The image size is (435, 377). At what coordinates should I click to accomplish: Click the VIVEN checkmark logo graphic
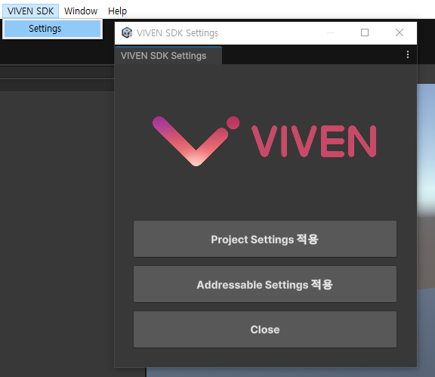(190, 141)
